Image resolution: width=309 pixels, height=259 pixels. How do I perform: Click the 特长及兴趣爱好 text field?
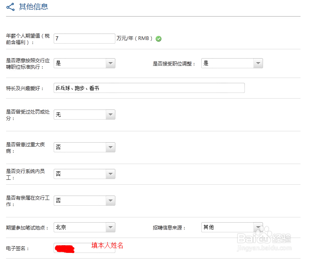point(149,88)
